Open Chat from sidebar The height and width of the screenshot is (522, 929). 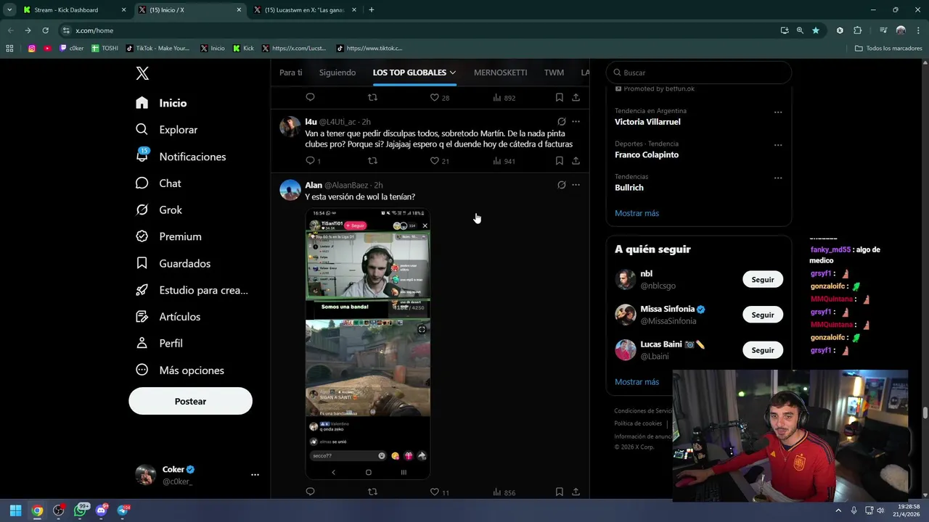(x=158, y=183)
